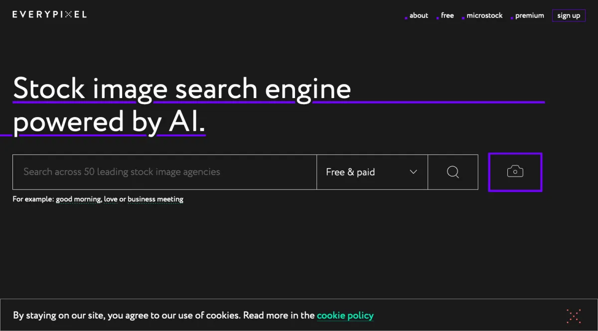Screen dimensions: 598x331
Task: Click the magnifier search icon
Action: 452,172
